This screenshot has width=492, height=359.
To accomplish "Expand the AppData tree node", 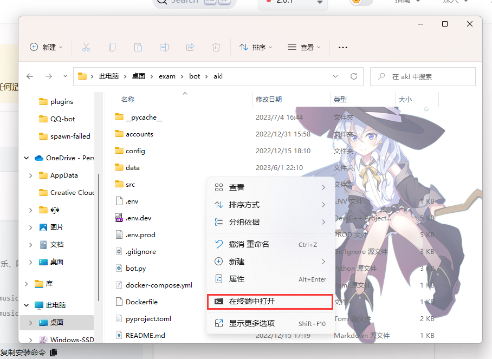I will coord(30,175).
